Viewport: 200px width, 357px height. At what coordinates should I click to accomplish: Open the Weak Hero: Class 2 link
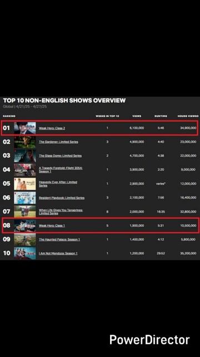(52, 128)
